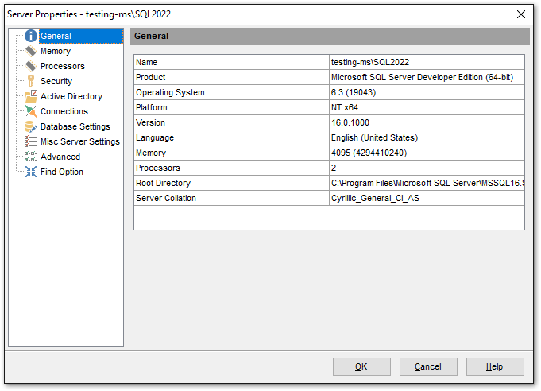Click the Database Settings icon

tap(31, 126)
